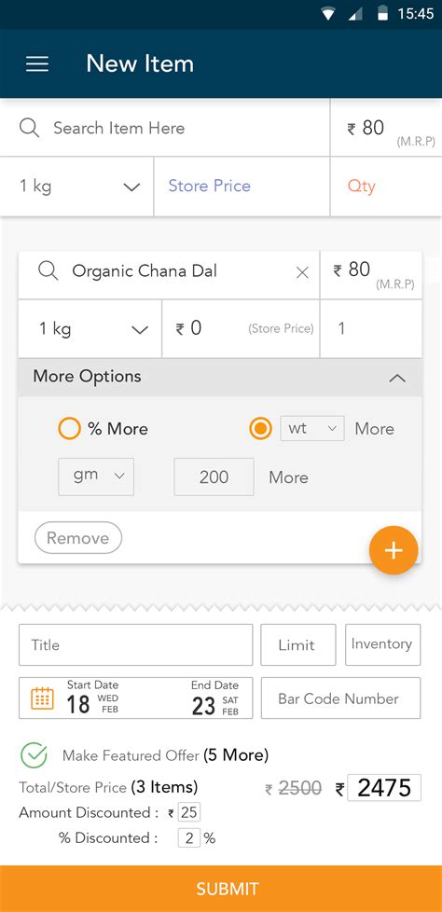Tap the battery icon in status bar
442x912 pixels.
(x=382, y=14)
